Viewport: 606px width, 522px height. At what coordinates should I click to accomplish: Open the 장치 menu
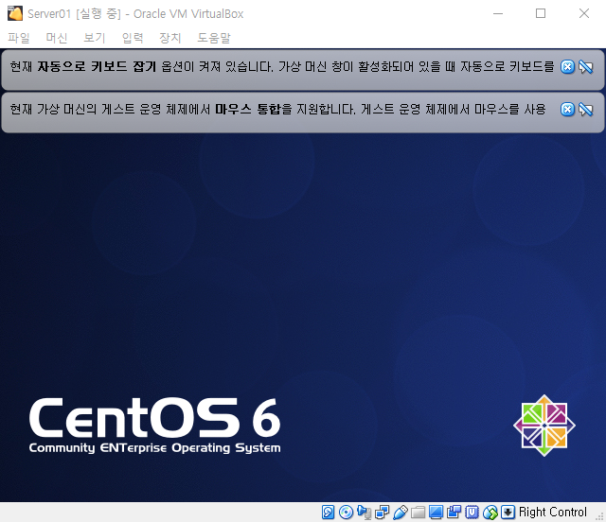[170, 38]
